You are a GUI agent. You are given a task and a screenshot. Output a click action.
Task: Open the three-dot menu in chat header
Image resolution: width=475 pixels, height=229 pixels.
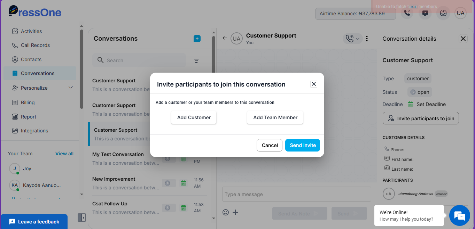click(x=367, y=39)
